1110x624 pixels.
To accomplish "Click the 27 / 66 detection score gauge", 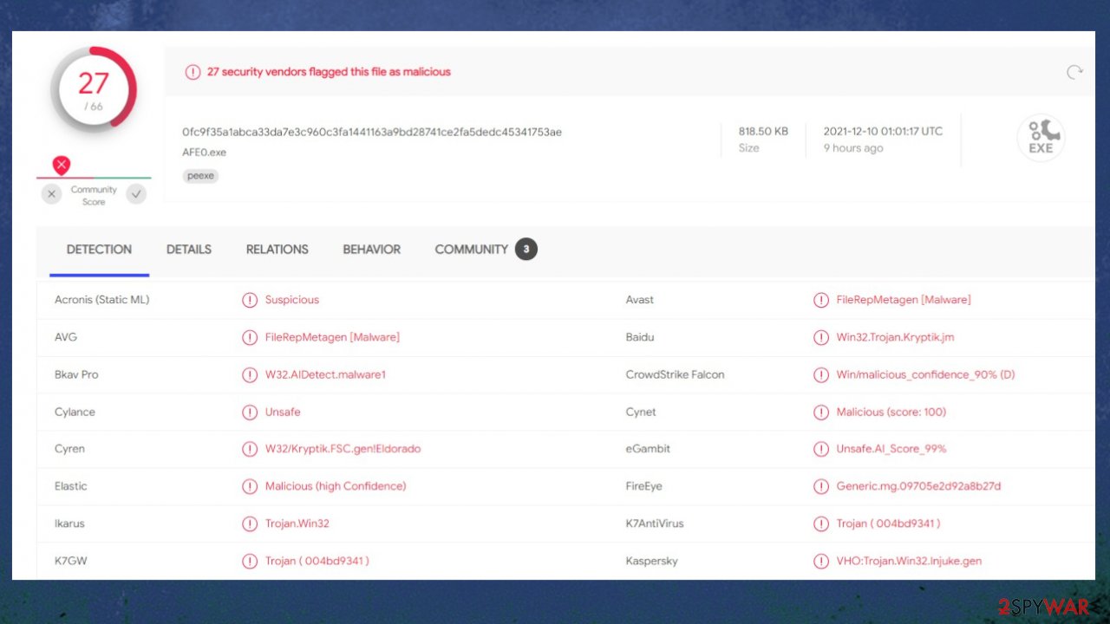I will (94, 90).
